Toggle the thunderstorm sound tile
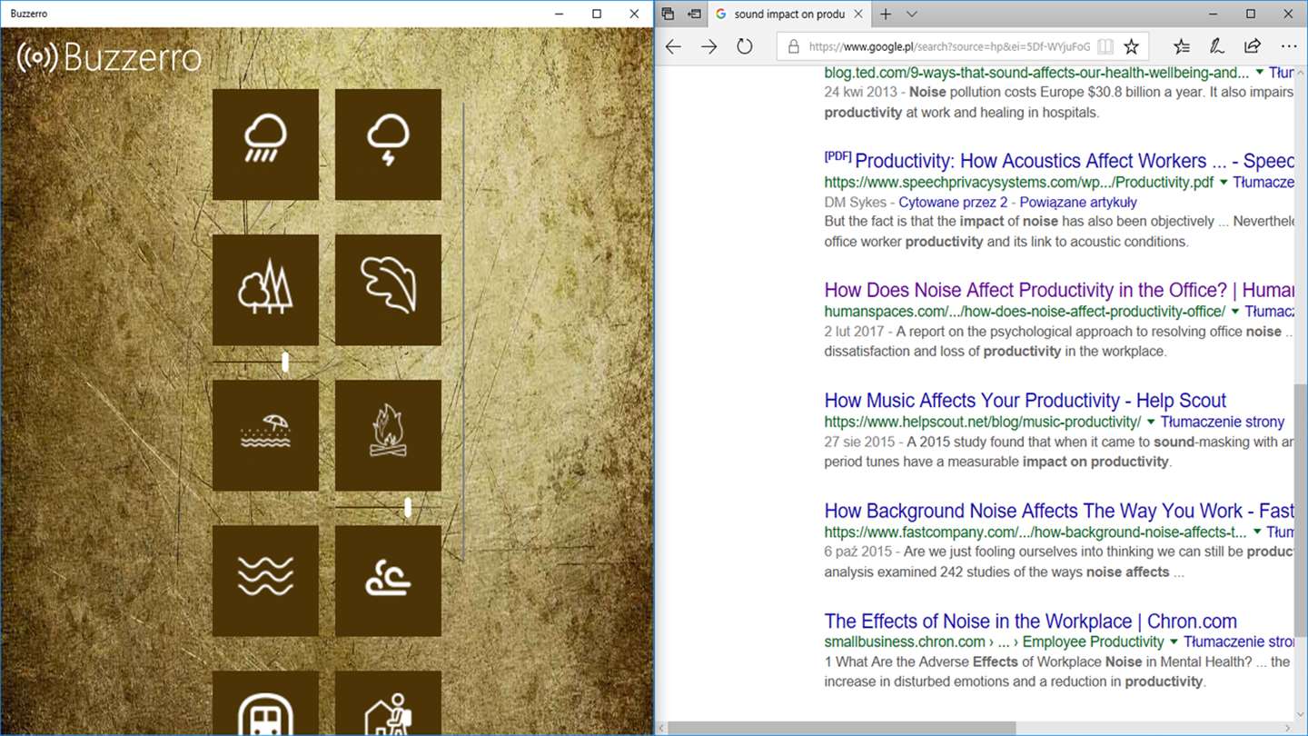 pyautogui.click(x=388, y=144)
